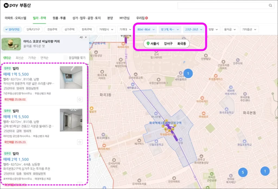Image resolution: width=278 pixels, height=189 pixels.
Task: Toggle the 전원주택 filter
Action: [52, 29]
